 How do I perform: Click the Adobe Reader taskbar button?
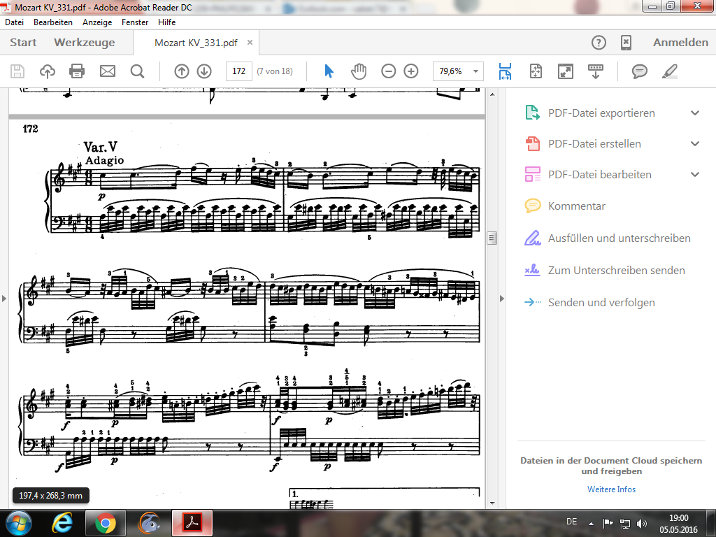(x=192, y=523)
